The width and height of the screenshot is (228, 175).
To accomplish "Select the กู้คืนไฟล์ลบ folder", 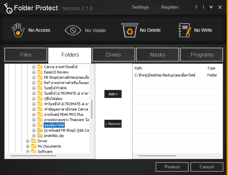I will click(53, 99).
